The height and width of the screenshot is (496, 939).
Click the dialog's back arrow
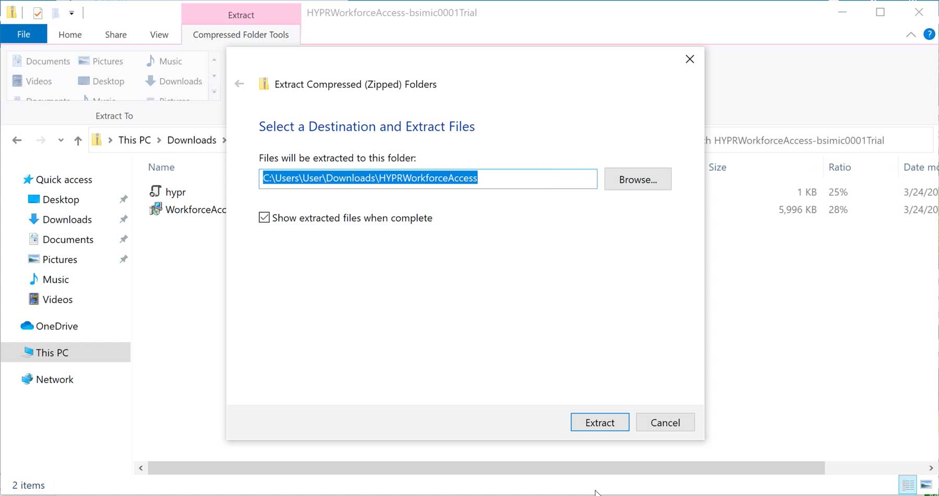(239, 83)
